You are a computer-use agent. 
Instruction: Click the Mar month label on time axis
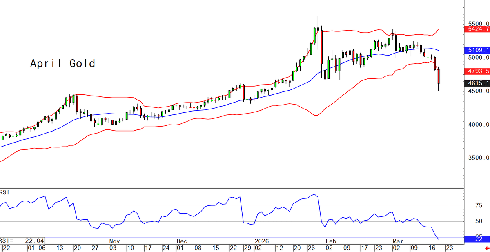(x=397, y=241)
